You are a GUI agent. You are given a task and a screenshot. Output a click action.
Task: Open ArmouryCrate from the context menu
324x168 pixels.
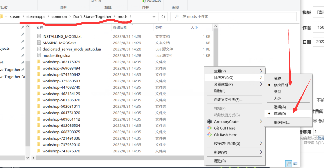pyautogui.click(x=235, y=121)
